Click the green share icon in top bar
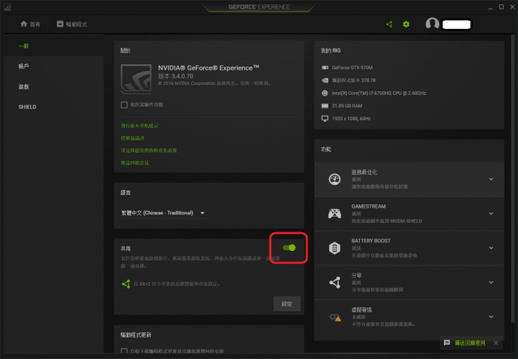Screen dimensions: 518x359 click(389, 24)
